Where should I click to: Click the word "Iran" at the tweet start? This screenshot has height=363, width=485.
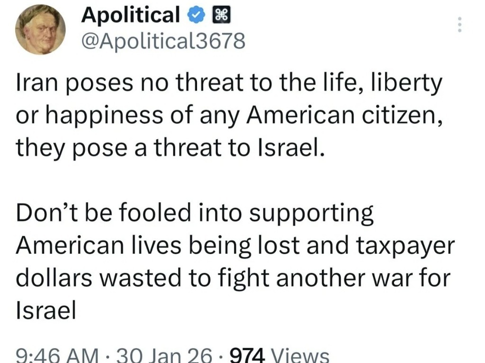click(36, 84)
